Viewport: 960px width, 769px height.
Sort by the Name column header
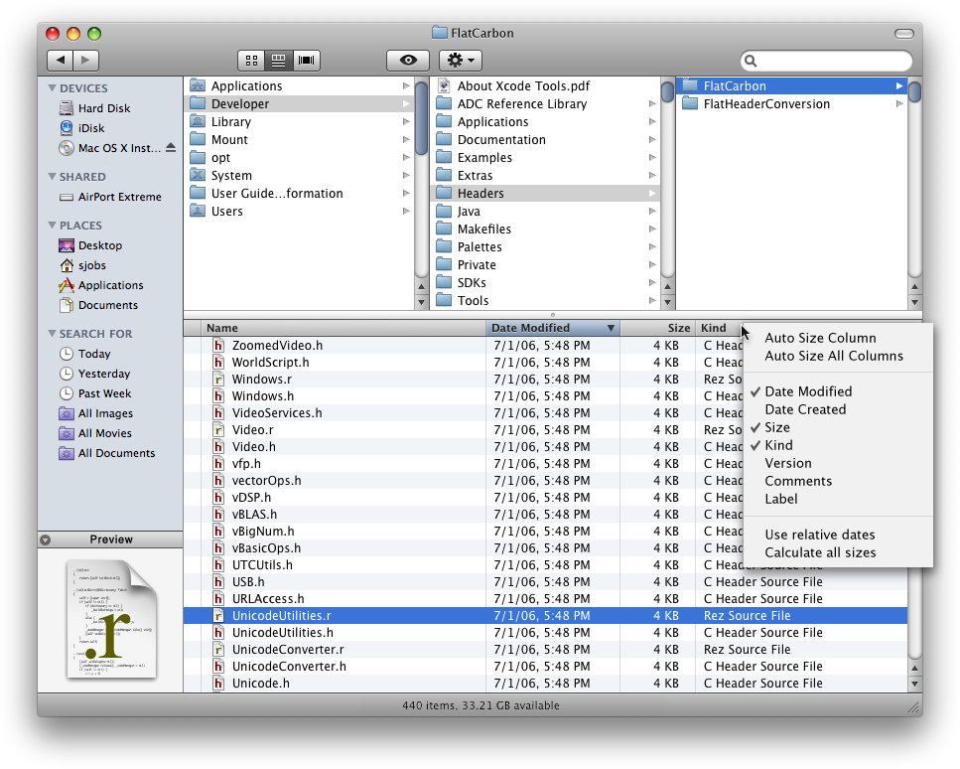click(x=343, y=329)
